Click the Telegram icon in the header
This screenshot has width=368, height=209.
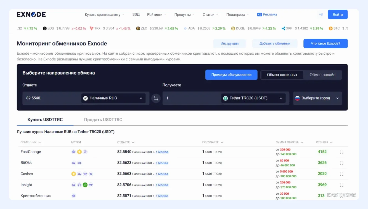[321, 14]
